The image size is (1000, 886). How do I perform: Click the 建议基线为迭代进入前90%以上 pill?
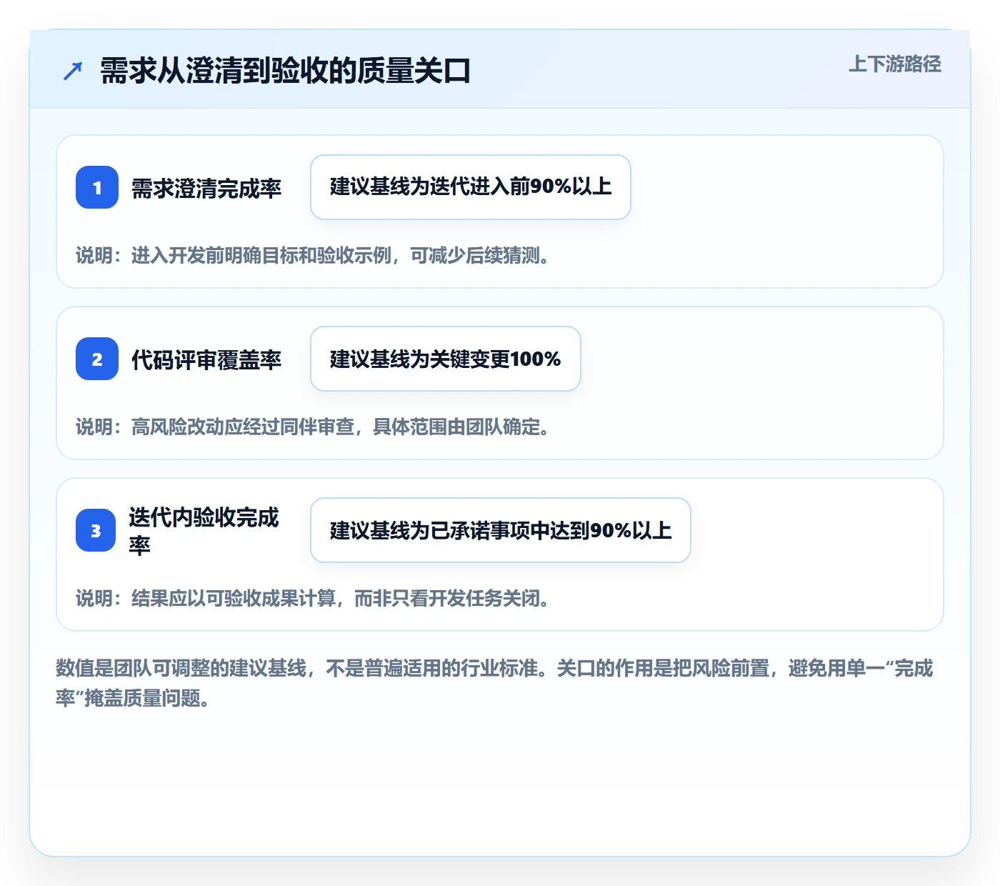click(471, 187)
